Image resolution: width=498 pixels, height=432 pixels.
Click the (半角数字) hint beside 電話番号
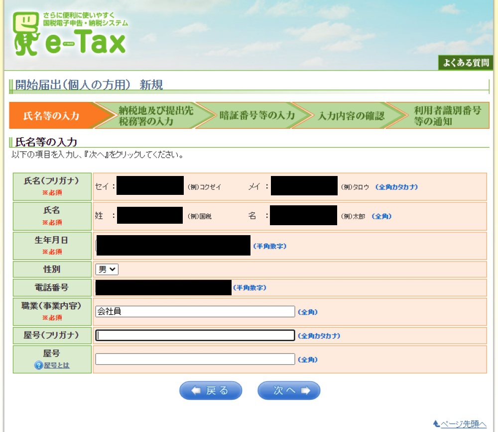(249, 288)
